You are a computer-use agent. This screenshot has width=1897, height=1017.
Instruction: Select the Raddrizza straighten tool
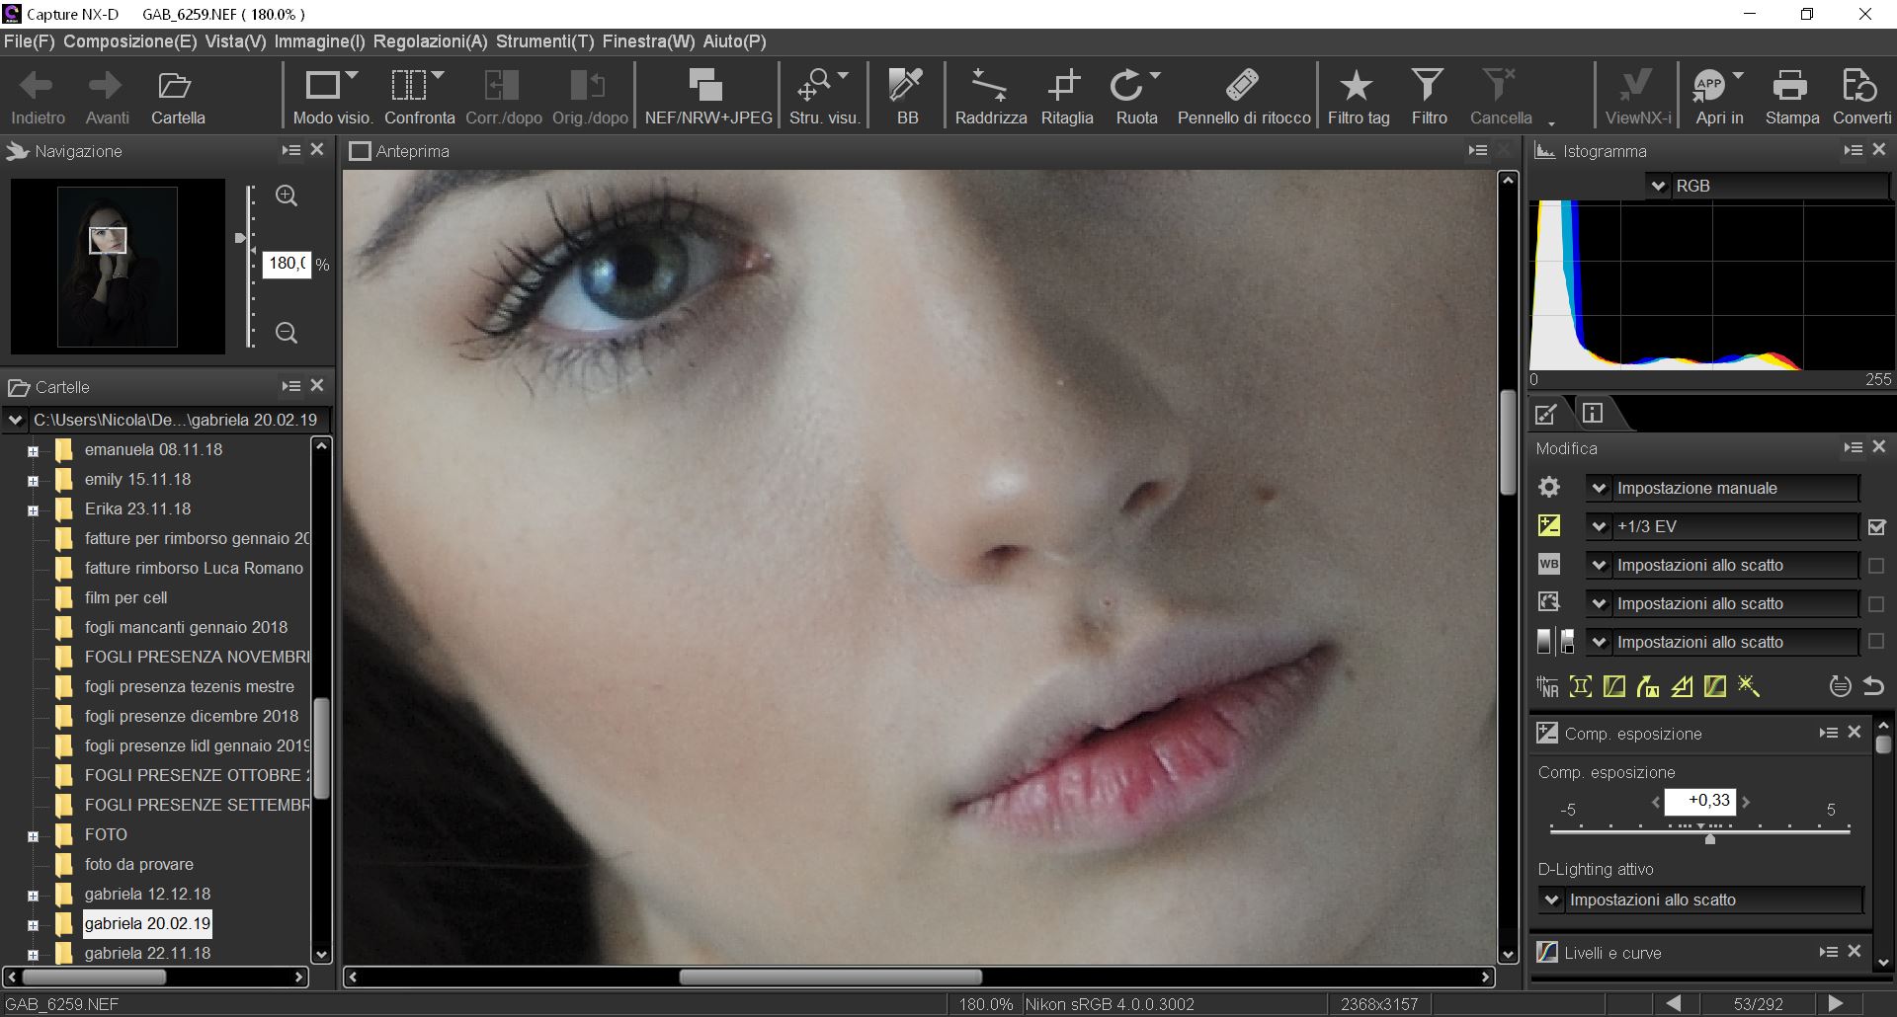990,97
